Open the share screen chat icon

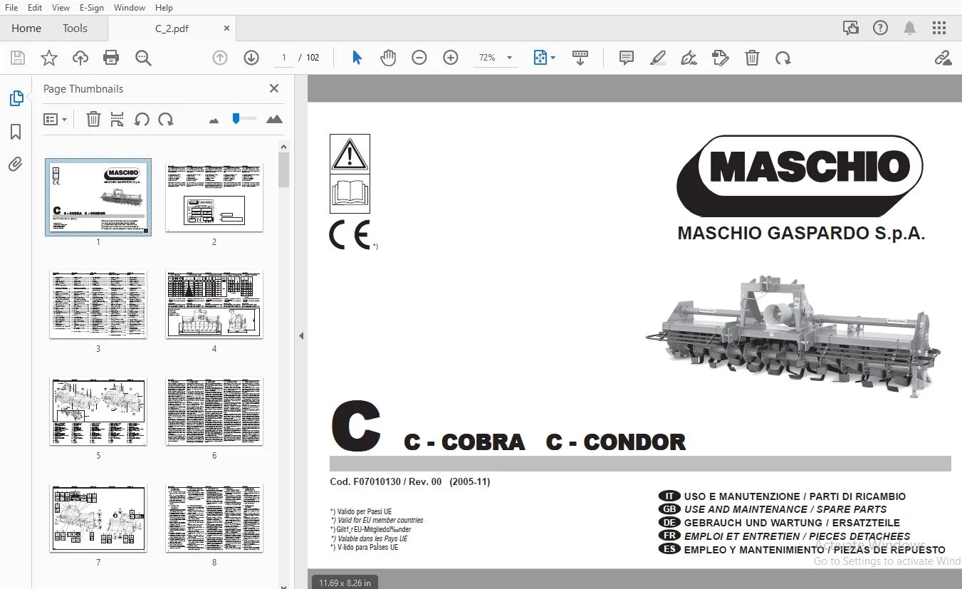[850, 28]
